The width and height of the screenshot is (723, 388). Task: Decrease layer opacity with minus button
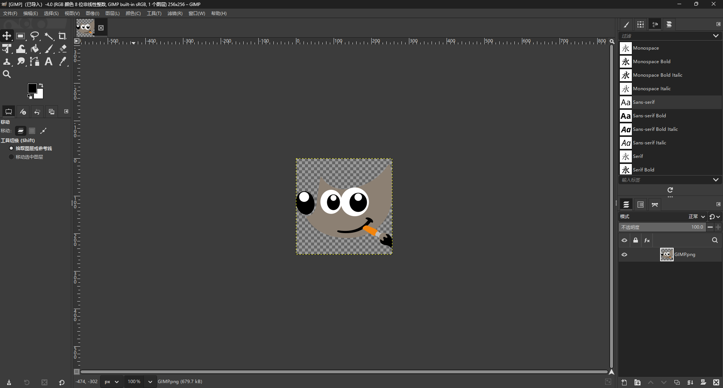click(x=710, y=227)
